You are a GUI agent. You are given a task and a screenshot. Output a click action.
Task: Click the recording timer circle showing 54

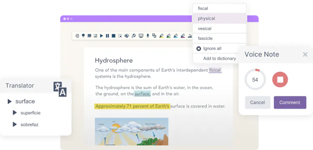[255, 79]
